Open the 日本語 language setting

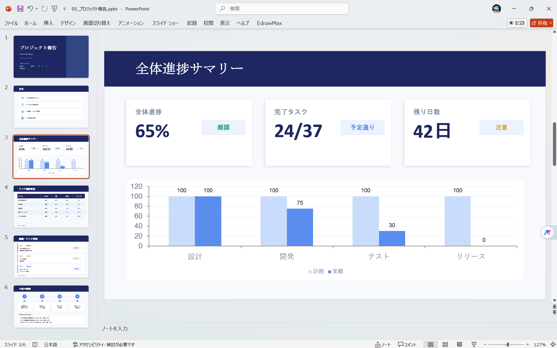point(51,345)
